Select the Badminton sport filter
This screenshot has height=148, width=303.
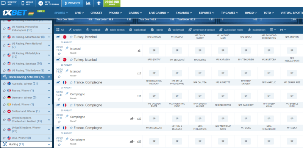point(257,30)
